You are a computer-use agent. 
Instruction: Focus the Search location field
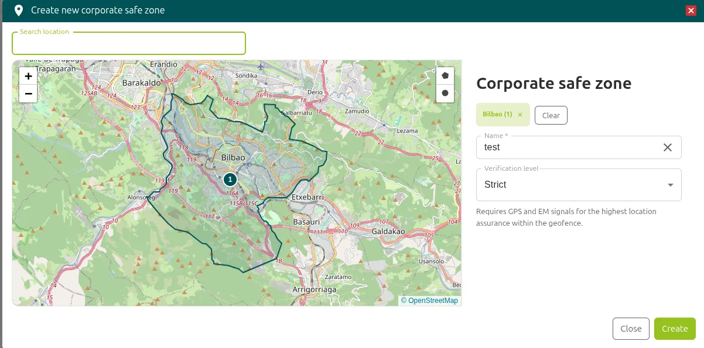click(x=129, y=43)
